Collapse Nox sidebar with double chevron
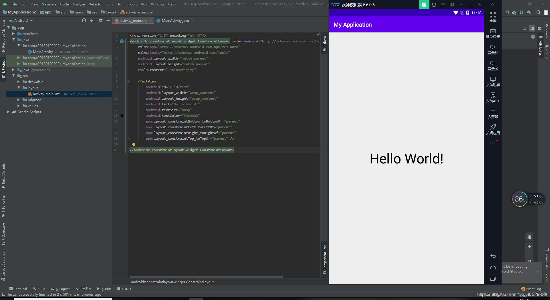Image resolution: width=550 pixels, height=300 pixels. (x=493, y=5)
